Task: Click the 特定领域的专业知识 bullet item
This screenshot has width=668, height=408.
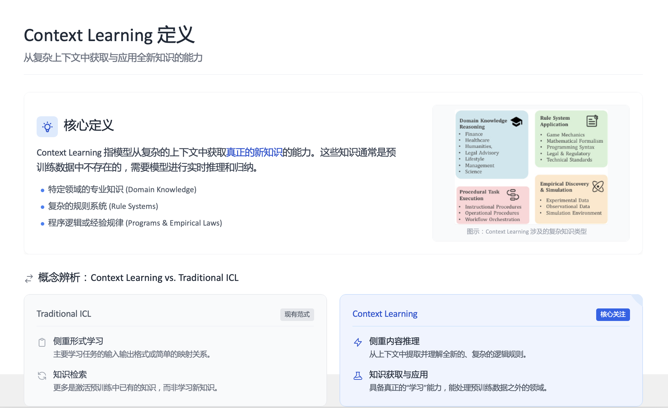Action: pos(122,190)
